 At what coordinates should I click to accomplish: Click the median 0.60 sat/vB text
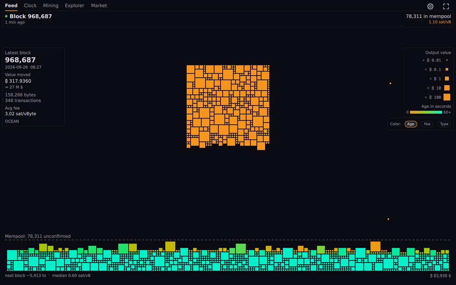coord(71,276)
